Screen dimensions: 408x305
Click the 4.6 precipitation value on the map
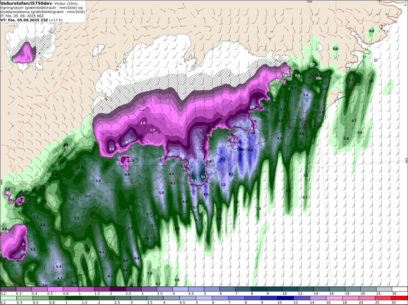point(127,174)
